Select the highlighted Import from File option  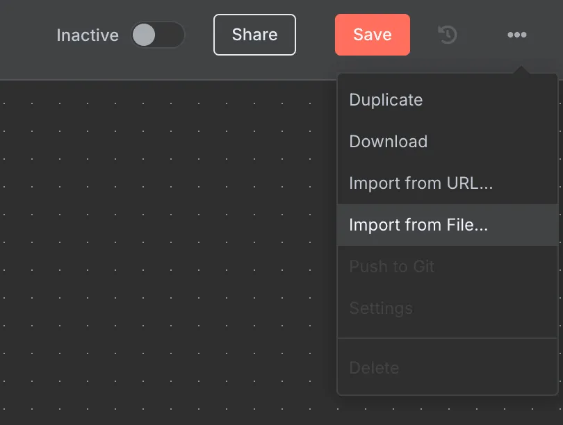click(x=418, y=225)
